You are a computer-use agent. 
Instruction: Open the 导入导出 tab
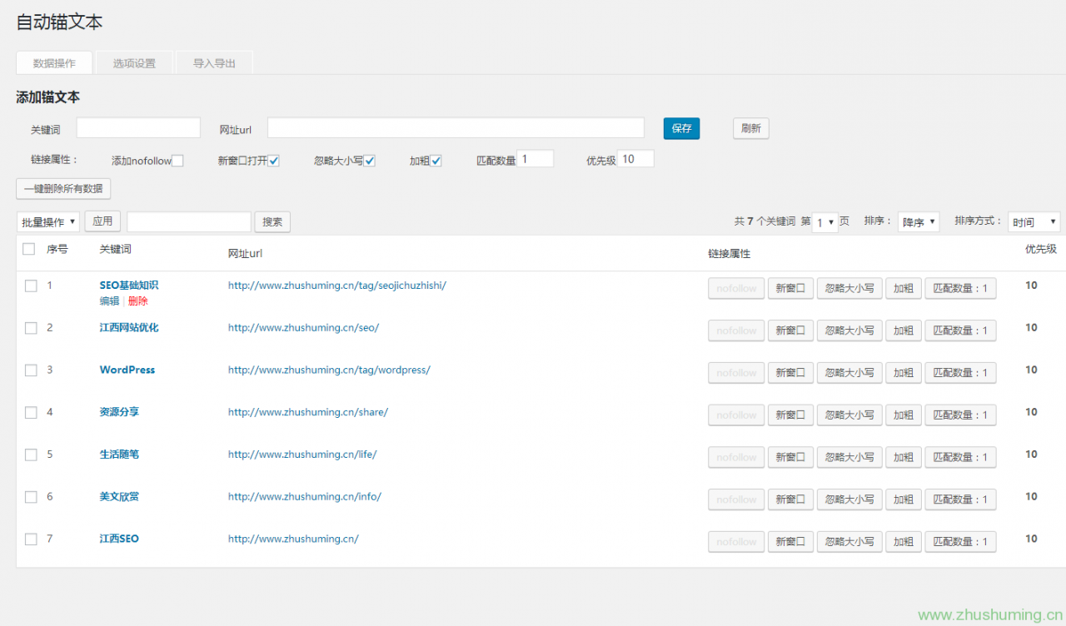pyautogui.click(x=214, y=63)
